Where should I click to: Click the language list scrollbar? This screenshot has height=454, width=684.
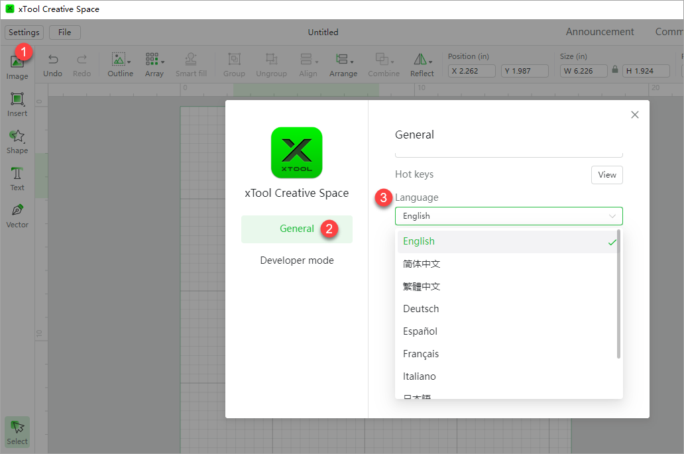click(x=619, y=295)
